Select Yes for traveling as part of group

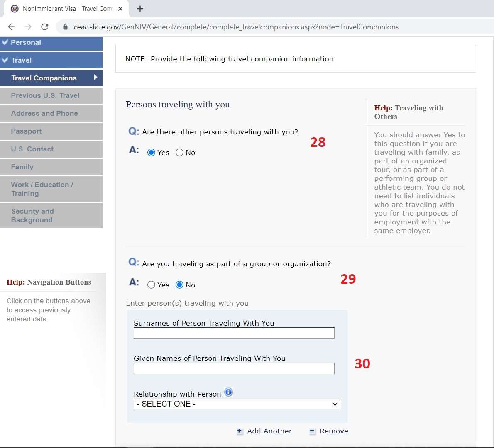(x=151, y=285)
